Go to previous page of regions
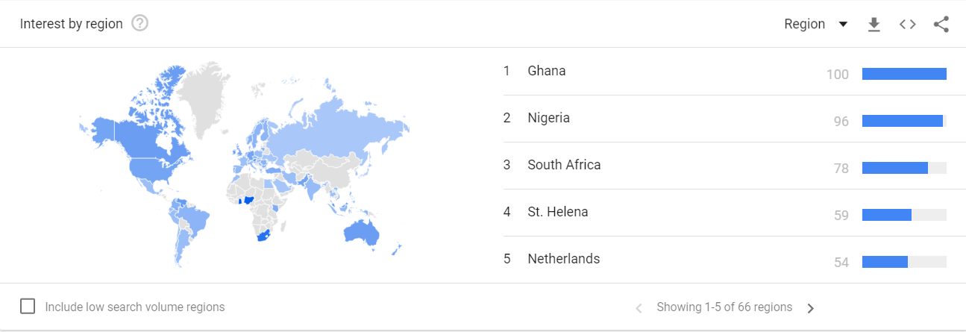The width and height of the screenshot is (966, 332). click(639, 308)
